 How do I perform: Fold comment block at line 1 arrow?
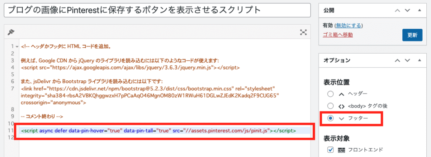(17, 47)
